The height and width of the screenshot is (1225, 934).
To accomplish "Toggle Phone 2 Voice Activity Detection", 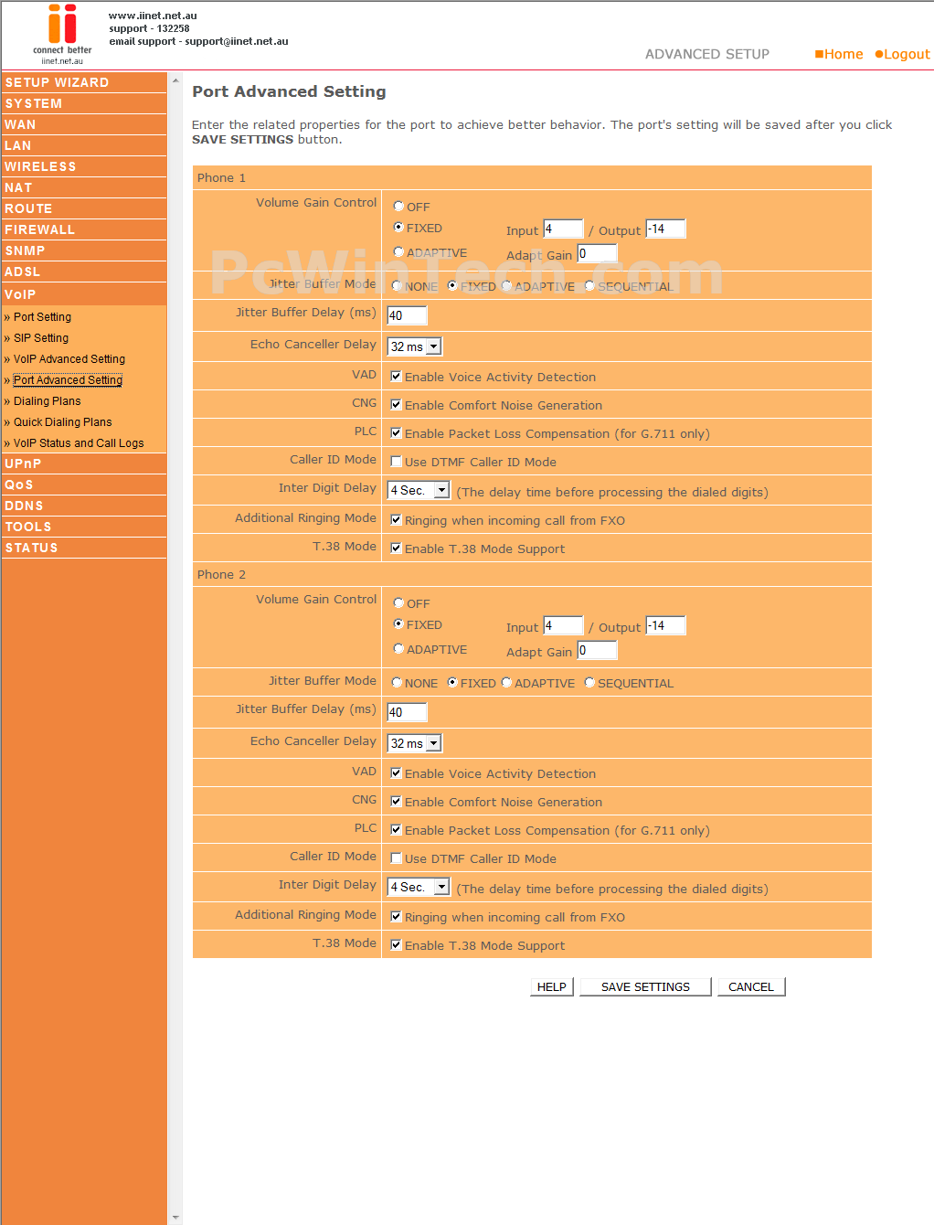I will pos(397,772).
